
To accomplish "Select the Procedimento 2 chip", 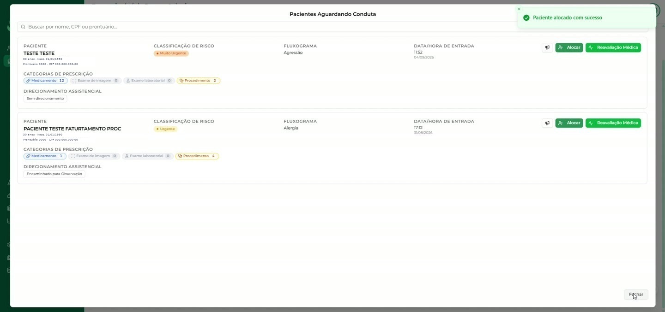I will (198, 81).
